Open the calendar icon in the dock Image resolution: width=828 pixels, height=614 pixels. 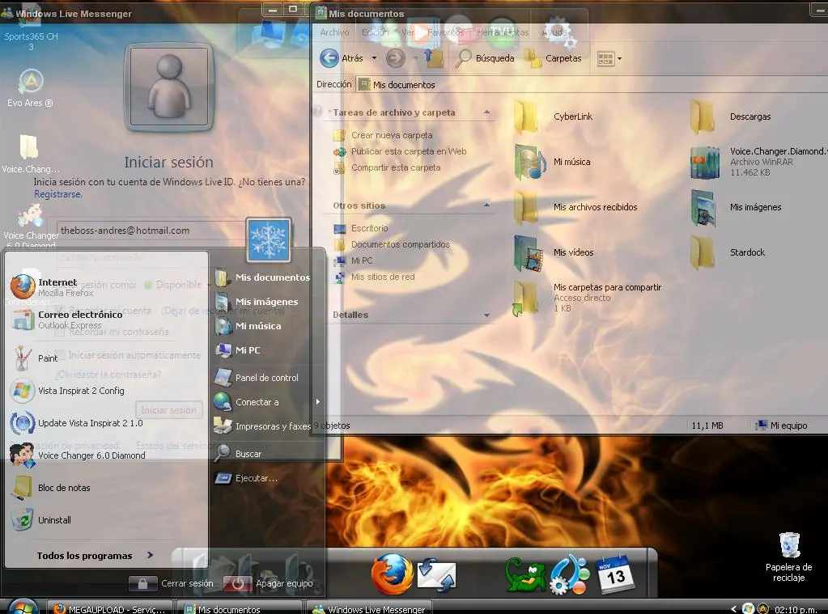pos(614,574)
